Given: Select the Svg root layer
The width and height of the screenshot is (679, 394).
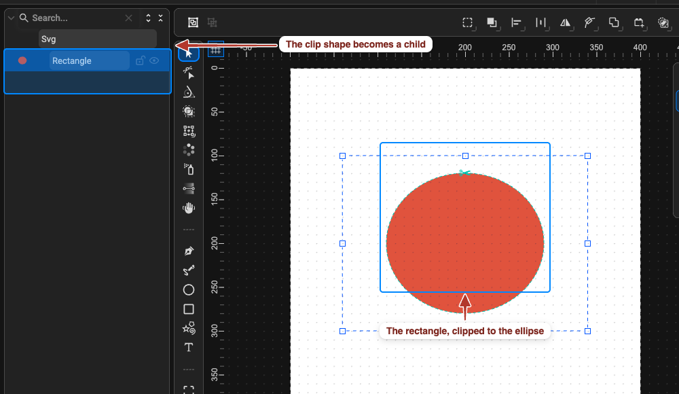Looking at the screenshot, I should point(97,39).
